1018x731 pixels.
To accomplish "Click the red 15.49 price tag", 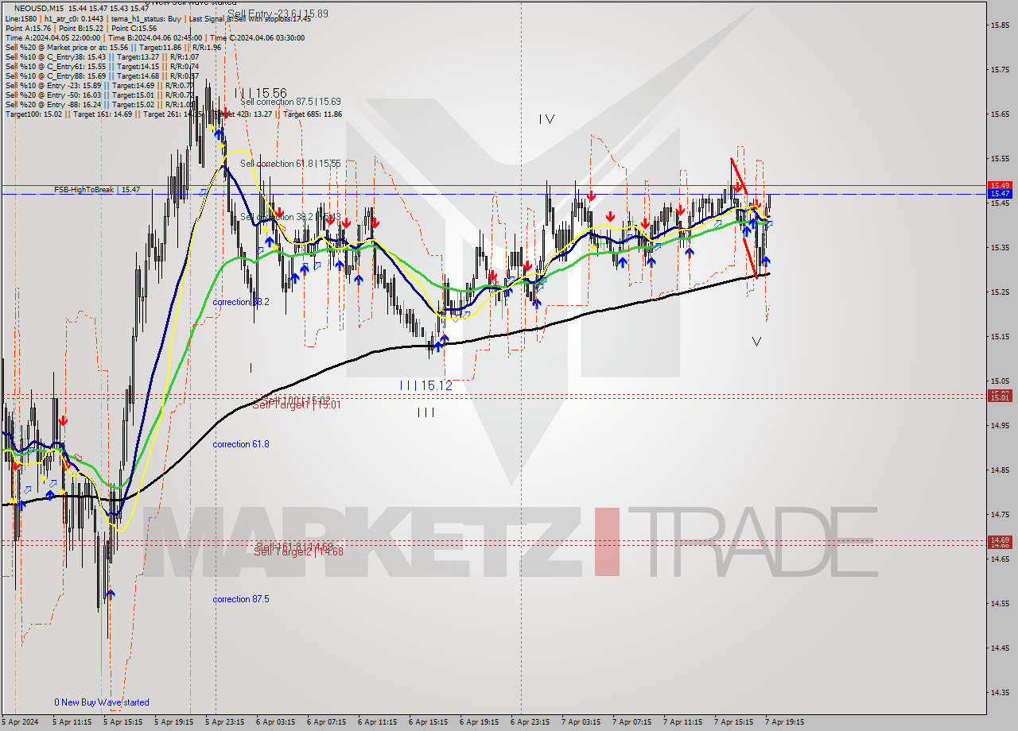I will pos(999,185).
